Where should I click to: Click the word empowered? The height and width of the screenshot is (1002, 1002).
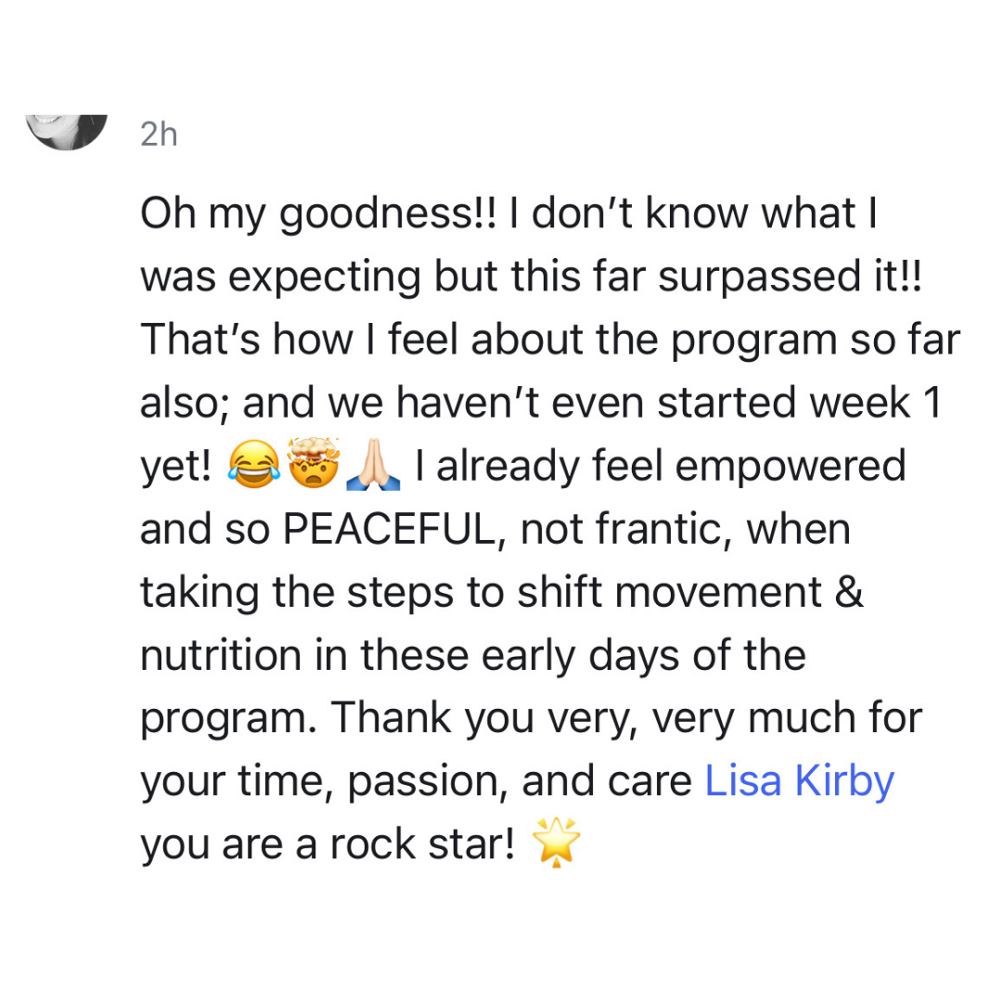click(790, 467)
